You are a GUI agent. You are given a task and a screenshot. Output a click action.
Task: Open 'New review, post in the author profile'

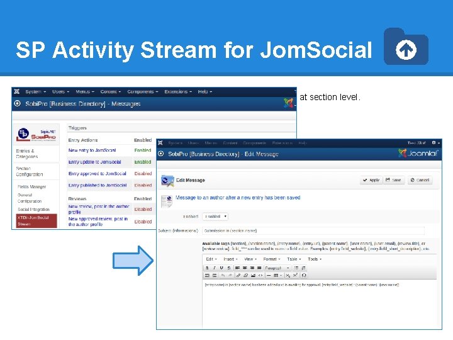tap(99, 209)
